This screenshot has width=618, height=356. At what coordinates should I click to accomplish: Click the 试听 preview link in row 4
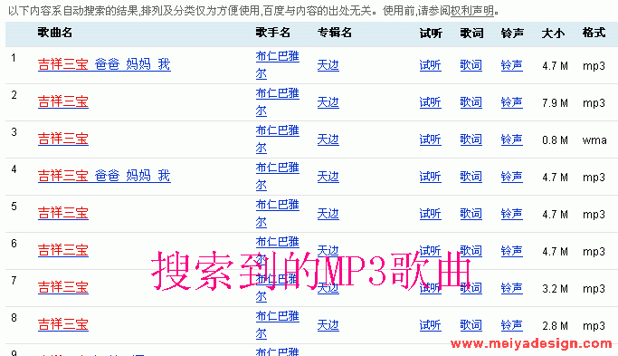[430, 177]
